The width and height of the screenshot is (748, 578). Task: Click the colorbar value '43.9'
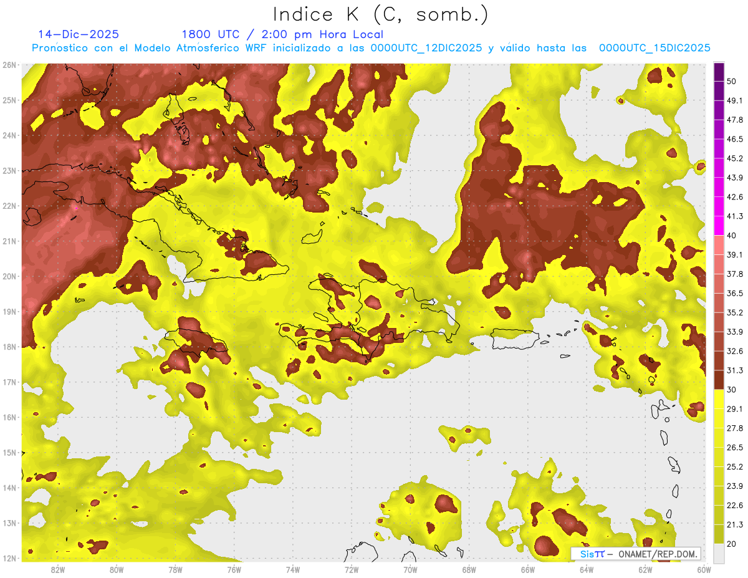click(735, 178)
